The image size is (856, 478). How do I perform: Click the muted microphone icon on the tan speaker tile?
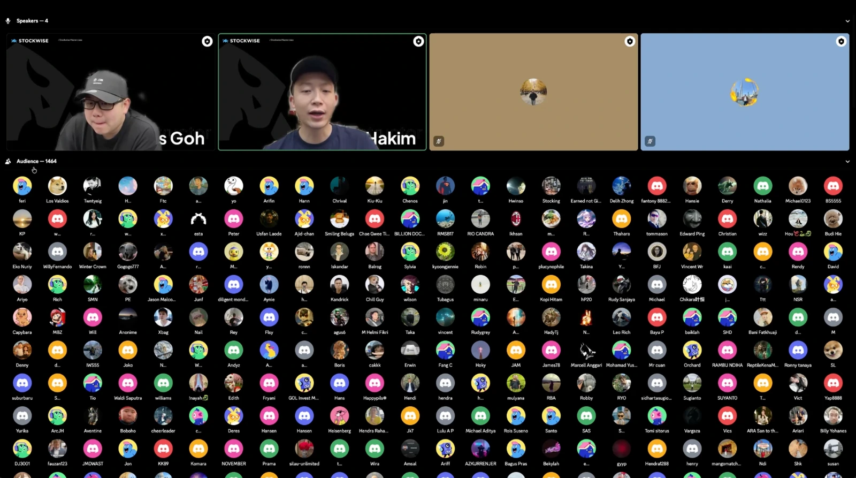click(x=439, y=141)
